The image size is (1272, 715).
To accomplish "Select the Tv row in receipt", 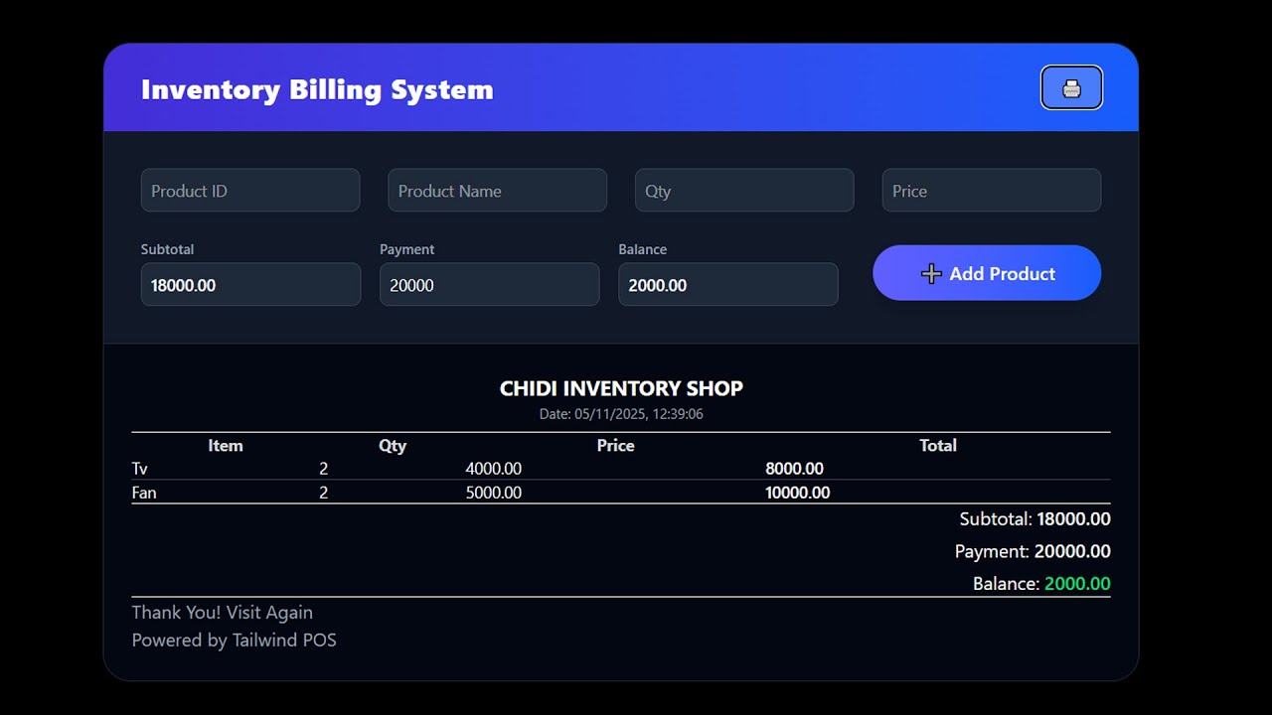I will click(621, 469).
